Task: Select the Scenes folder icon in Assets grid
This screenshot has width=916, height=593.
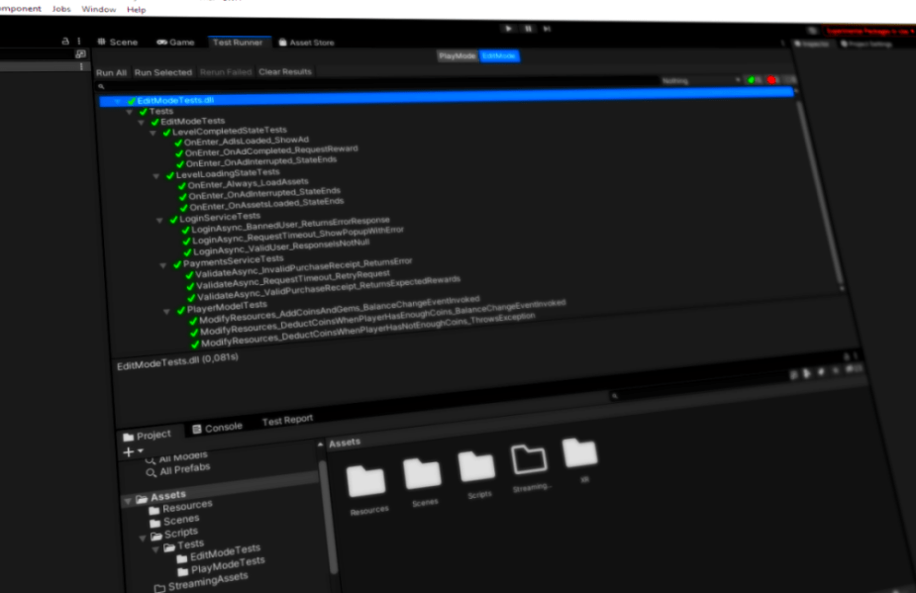Action: (x=423, y=475)
